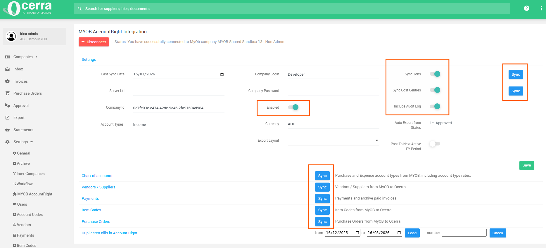Go to Purchase Orders in sidebar
The image size is (546, 248).
tap(27, 93)
